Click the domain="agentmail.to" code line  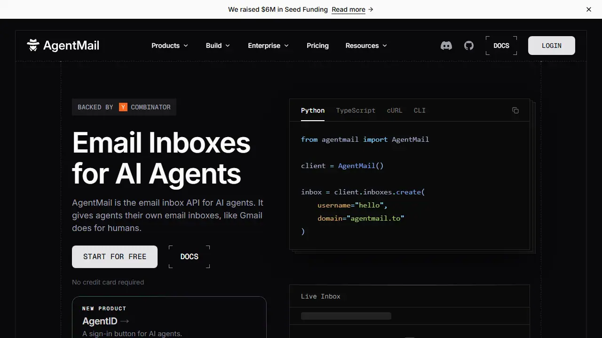point(361,218)
